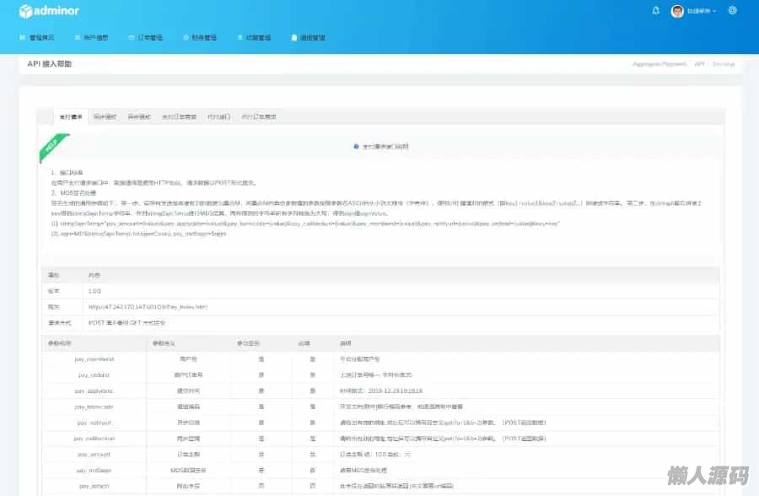
Task: Expand the username dropdown beside the avatar
Action: tap(702, 11)
